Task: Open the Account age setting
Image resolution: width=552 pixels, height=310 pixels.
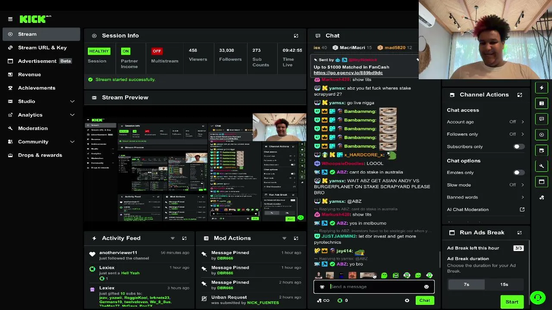Action: [x=486, y=122]
